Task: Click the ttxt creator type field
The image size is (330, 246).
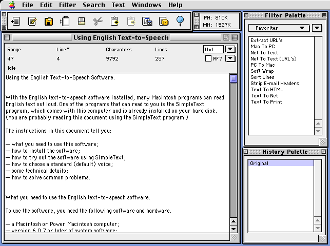Action: (213, 49)
